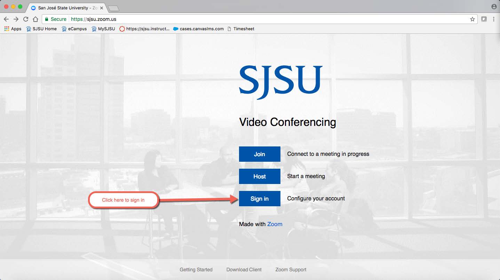Click the Chrome profile avatar icon
Screen dimensions: 500x280
(x=494, y=7)
